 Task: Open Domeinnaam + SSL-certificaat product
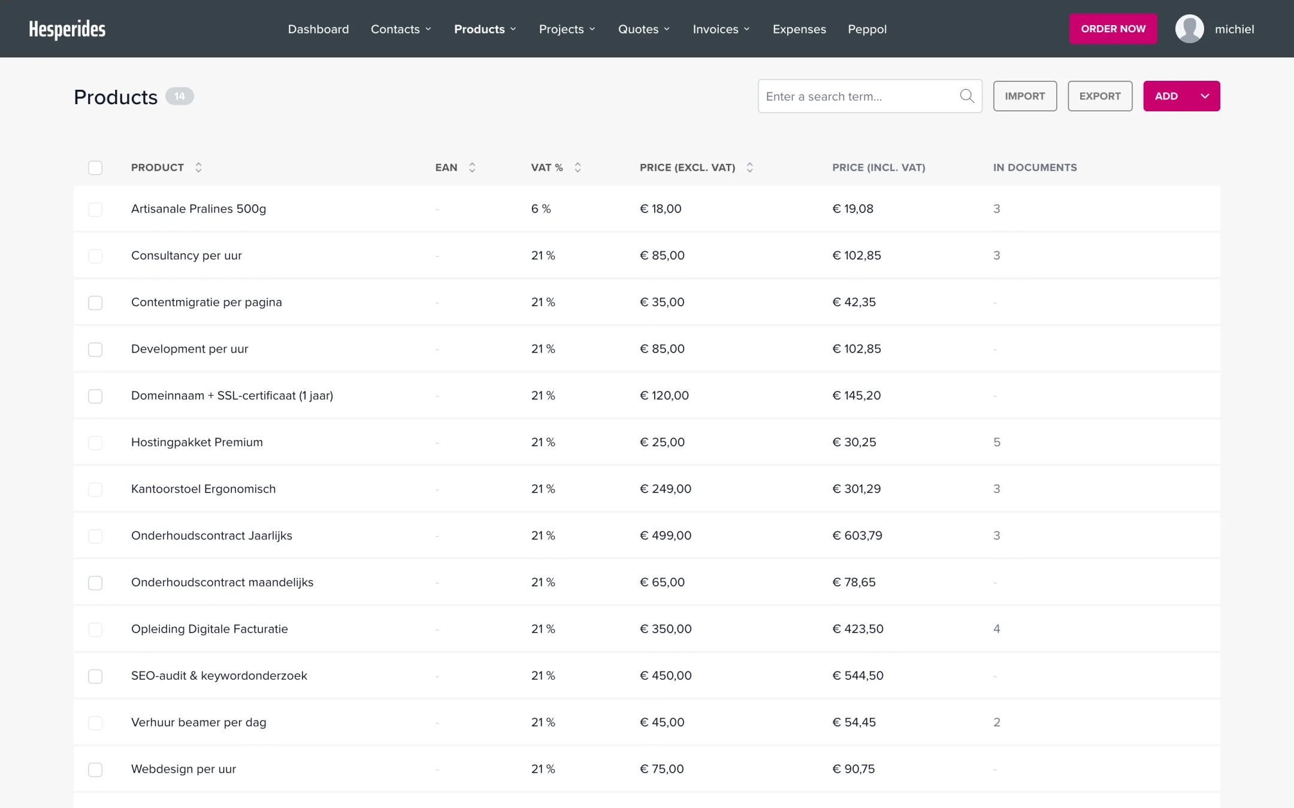pos(232,396)
